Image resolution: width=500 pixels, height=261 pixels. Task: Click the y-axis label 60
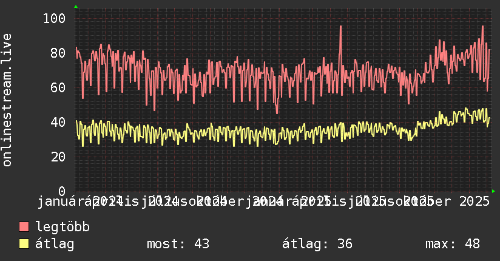(x=58, y=87)
